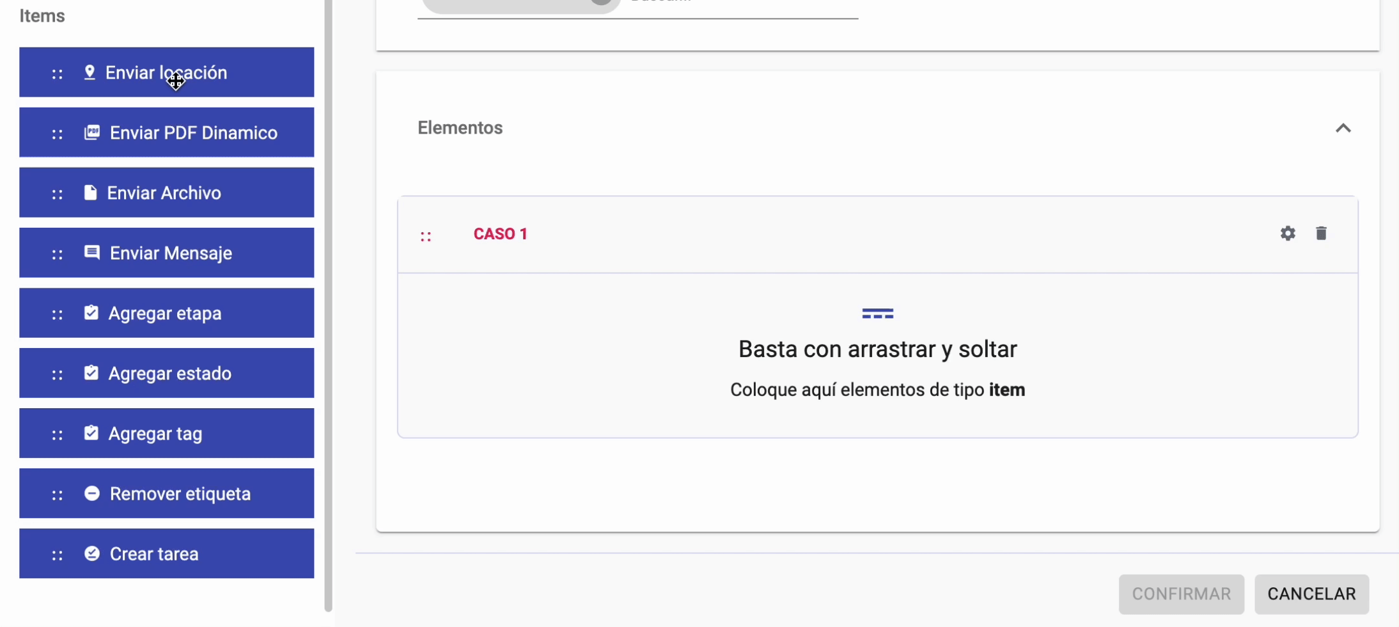The width and height of the screenshot is (1399, 627).
Task: Click the Elementos section heading
Action: pos(460,128)
